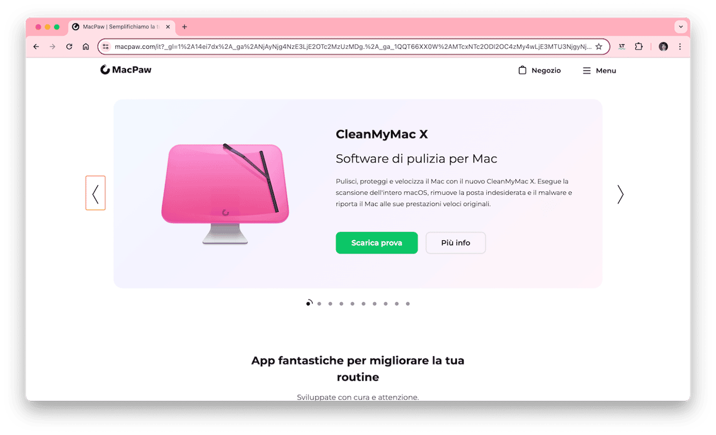Viewport: 716px width, 435px height.
Task: Open a new tab with plus button
Action: (184, 27)
